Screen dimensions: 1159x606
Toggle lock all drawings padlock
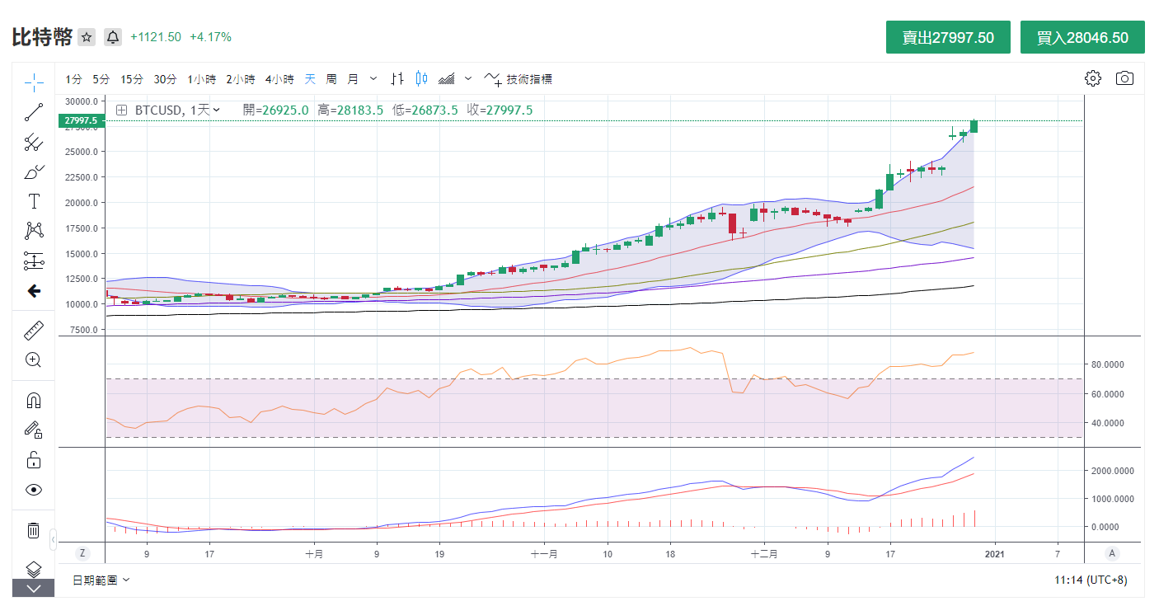click(34, 460)
